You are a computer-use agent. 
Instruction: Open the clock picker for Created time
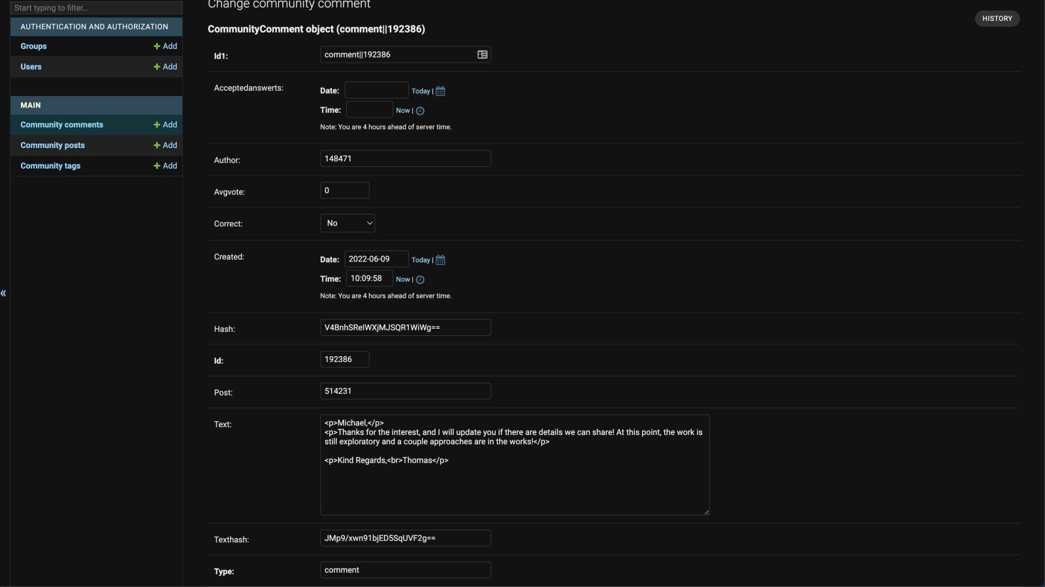[420, 280]
